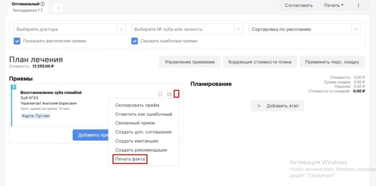Open the notes list icon on appointment card
Image resolution: width=376 pixels, height=186 pixels.
[x=169, y=94]
